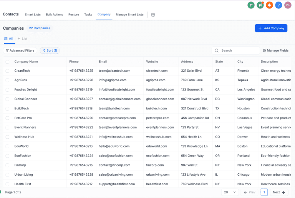Click the Email column header
The image size is (295, 198).
point(103,62)
